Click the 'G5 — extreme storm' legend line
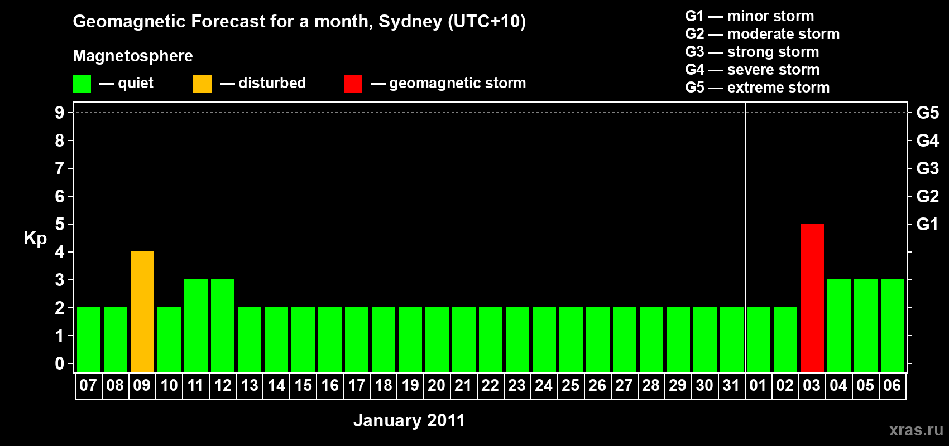The height and width of the screenshot is (446, 949). point(758,88)
